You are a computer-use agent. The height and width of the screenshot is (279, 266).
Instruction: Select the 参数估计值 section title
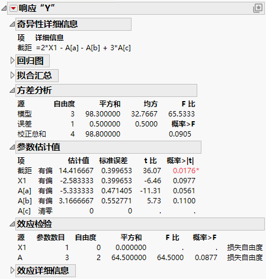coord(39,147)
